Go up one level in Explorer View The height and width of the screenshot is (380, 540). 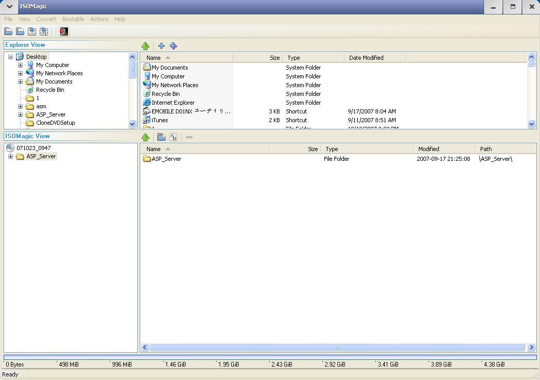click(145, 46)
